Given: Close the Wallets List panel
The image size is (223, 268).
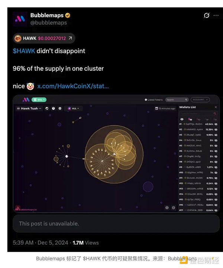Looking at the screenshot, I should pyautogui.click(x=216, y=107).
